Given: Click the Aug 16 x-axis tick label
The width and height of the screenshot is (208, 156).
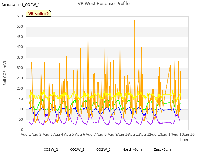Looking at the screenshot, I should pos(188,134).
